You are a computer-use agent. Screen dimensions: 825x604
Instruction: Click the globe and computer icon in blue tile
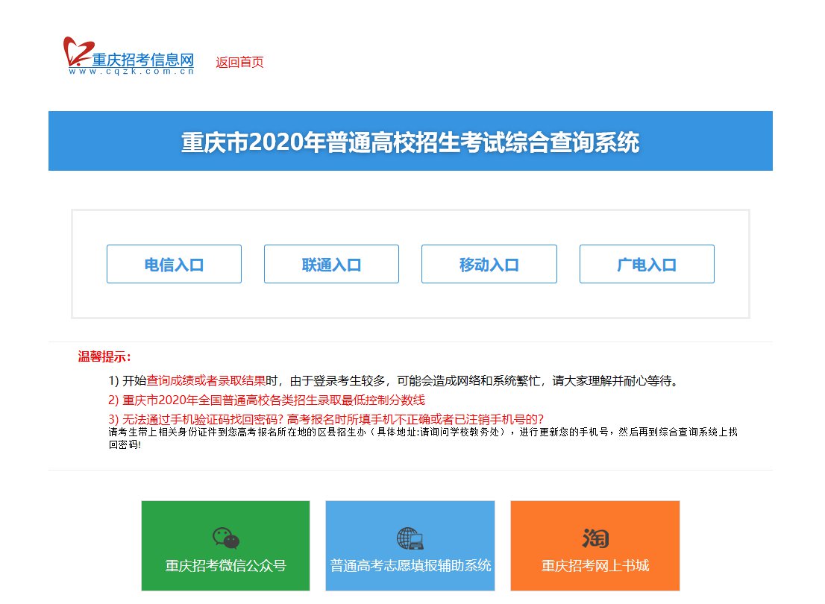(x=410, y=538)
